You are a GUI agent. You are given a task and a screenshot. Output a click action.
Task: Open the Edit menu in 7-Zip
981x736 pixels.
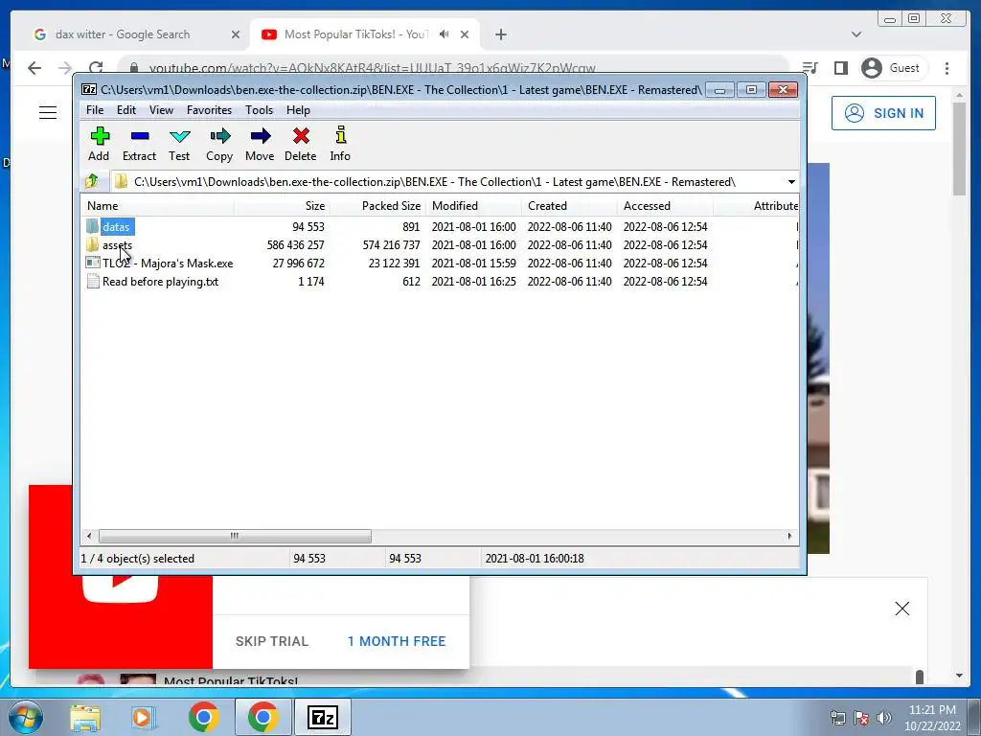(126, 110)
